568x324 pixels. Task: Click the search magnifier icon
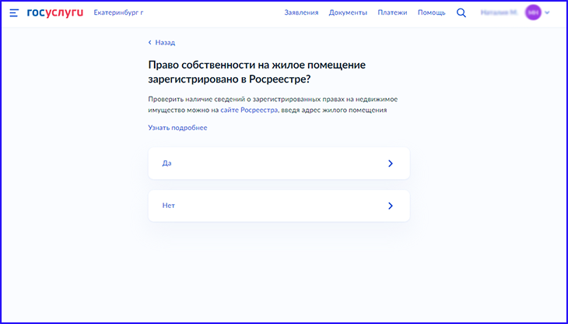pyautogui.click(x=461, y=12)
